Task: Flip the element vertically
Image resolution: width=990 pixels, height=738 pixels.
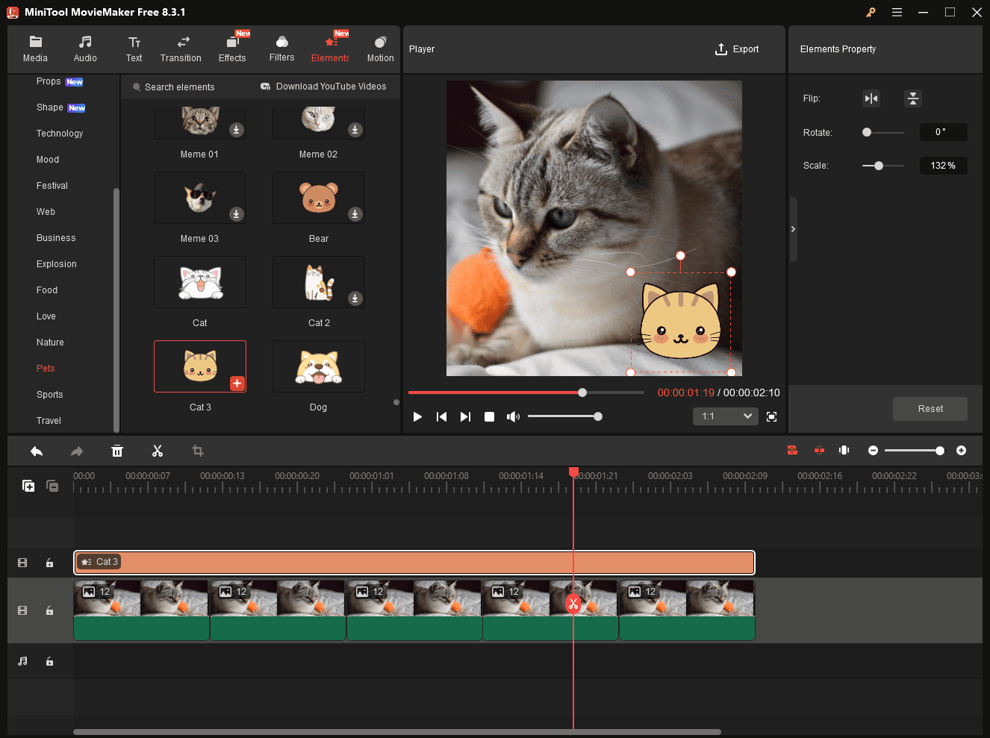Action: (x=912, y=98)
